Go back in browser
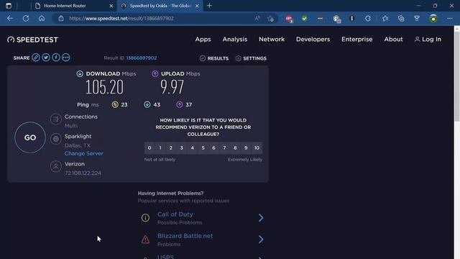 click(10, 19)
